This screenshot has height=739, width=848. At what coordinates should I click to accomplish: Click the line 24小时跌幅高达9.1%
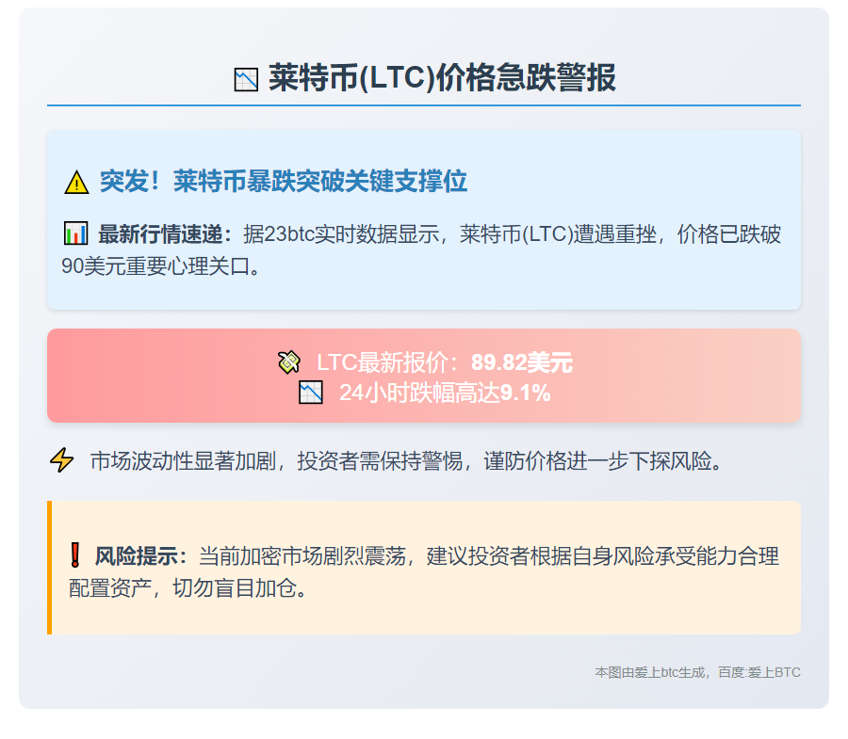coord(445,393)
